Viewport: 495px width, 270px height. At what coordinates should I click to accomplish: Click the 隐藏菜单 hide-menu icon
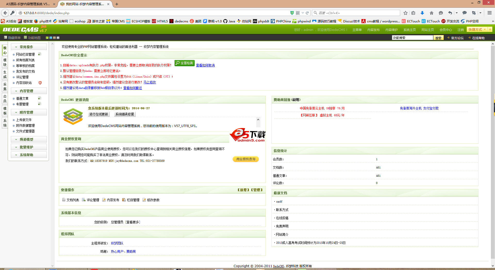5,38
